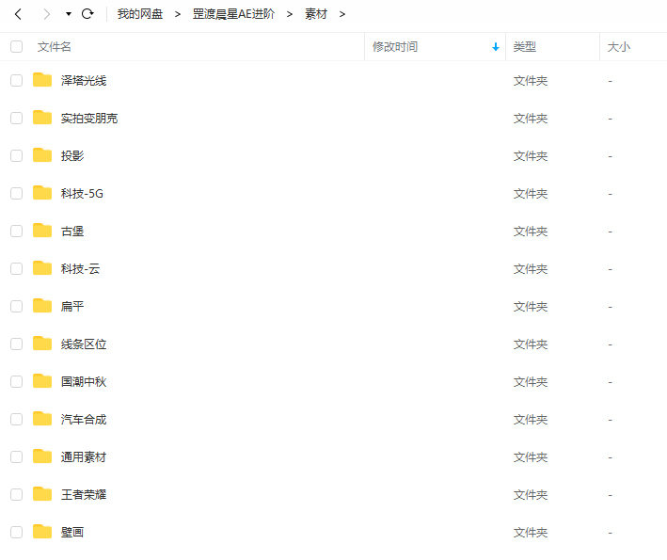Click the 科技-5G folder icon
667x560 pixels.
point(42,193)
